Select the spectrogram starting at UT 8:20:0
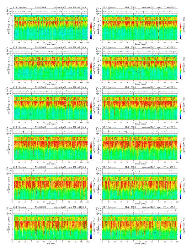 [x=50, y=108]
